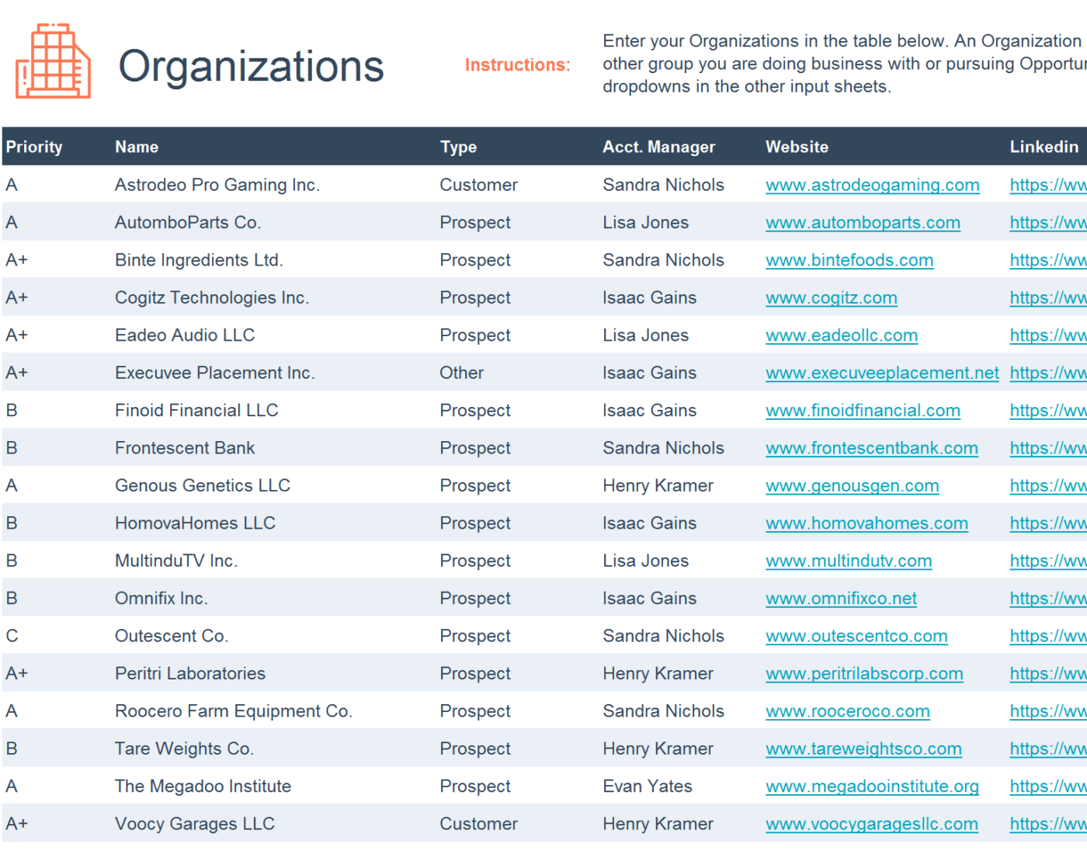1087x851 pixels.
Task: Select Customer type for Astrodeo Pro Gaming
Action: pos(478,185)
